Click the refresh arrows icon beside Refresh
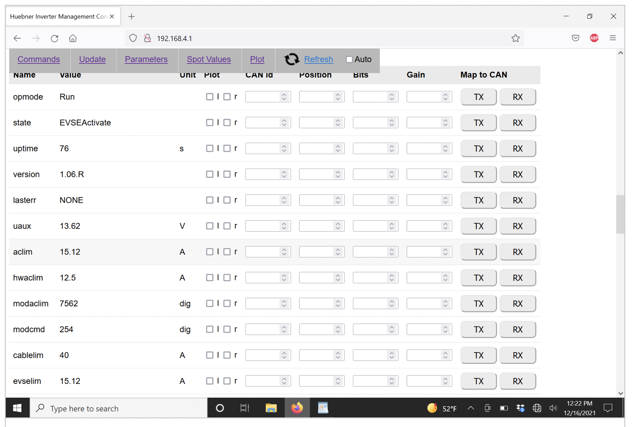The height and width of the screenshot is (427, 632). [292, 59]
